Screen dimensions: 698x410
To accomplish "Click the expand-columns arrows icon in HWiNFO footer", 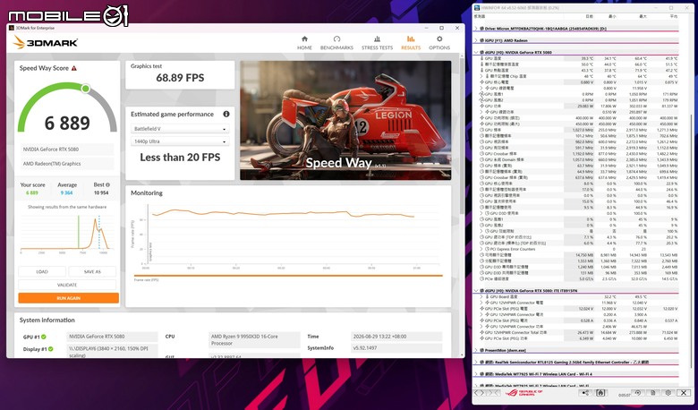I will coord(480,393).
